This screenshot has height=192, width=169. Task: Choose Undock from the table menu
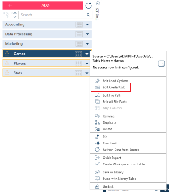tap(128, 186)
